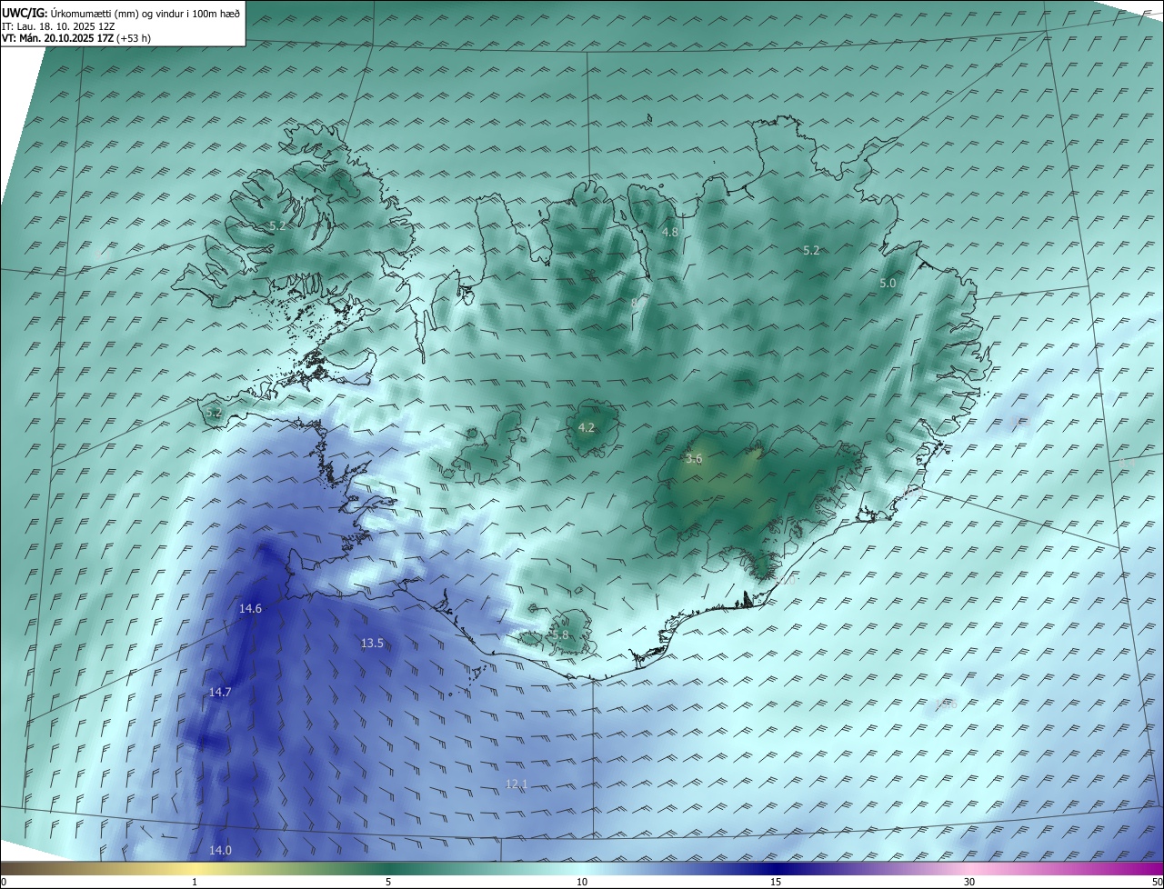Click the 4.2 value inside the Hofsjökull outline

coord(587,428)
